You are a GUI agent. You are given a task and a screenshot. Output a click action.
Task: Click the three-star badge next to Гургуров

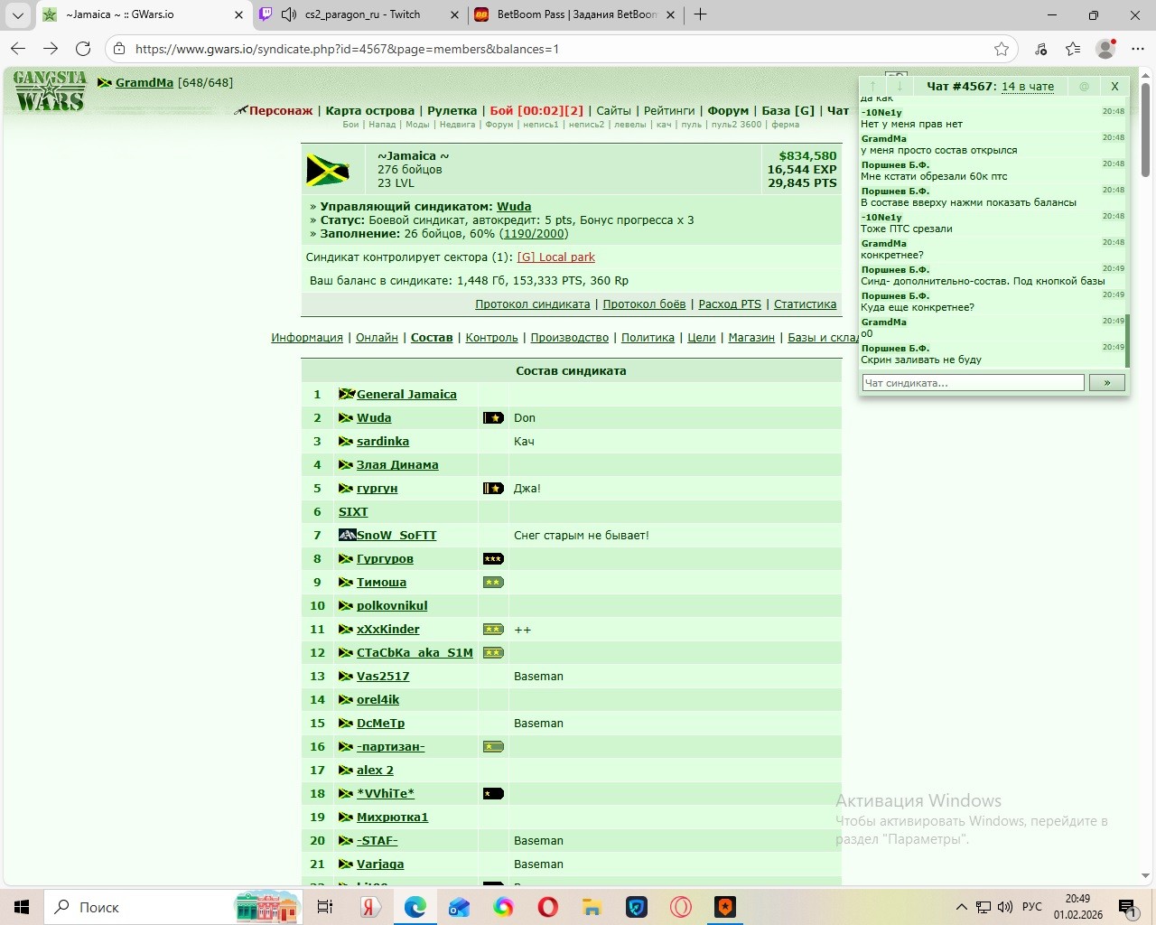tap(493, 559)
